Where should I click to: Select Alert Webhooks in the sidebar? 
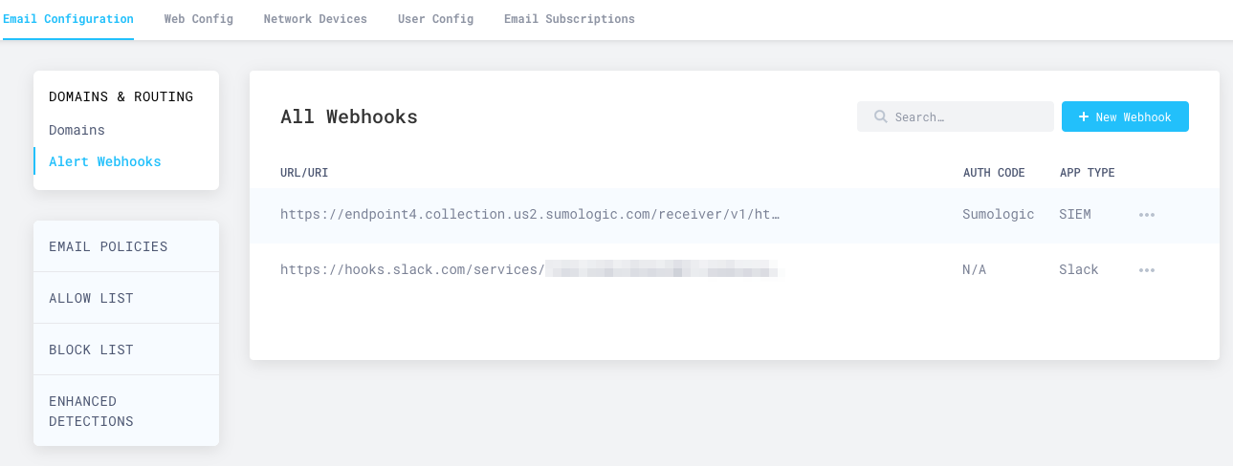[x=104, y=161]
